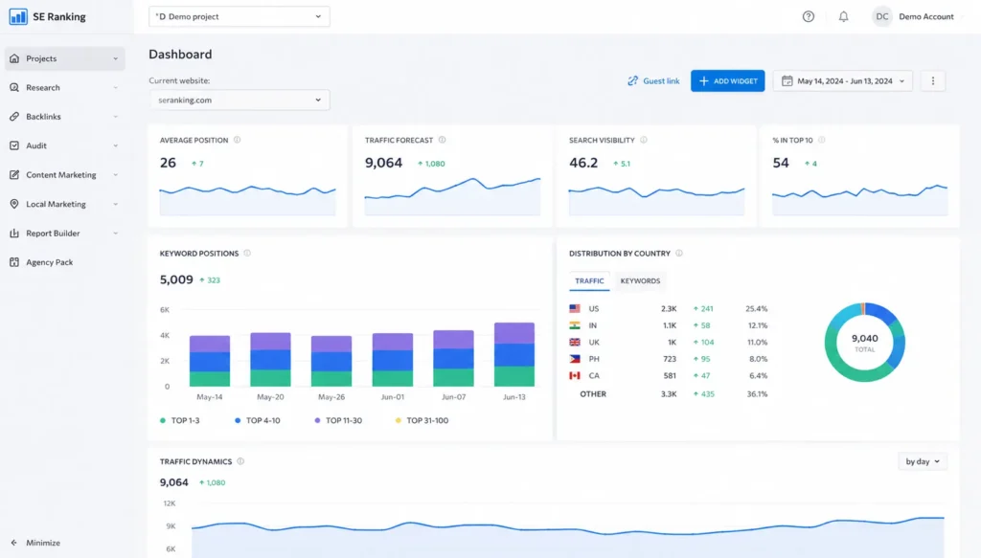Click the info icon beside Search Visibility
The height and width of the screenshot is (558, 981).
coord(644,140)
